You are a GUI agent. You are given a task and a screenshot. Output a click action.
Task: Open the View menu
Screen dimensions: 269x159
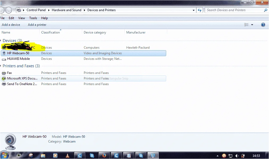point(22,18)
